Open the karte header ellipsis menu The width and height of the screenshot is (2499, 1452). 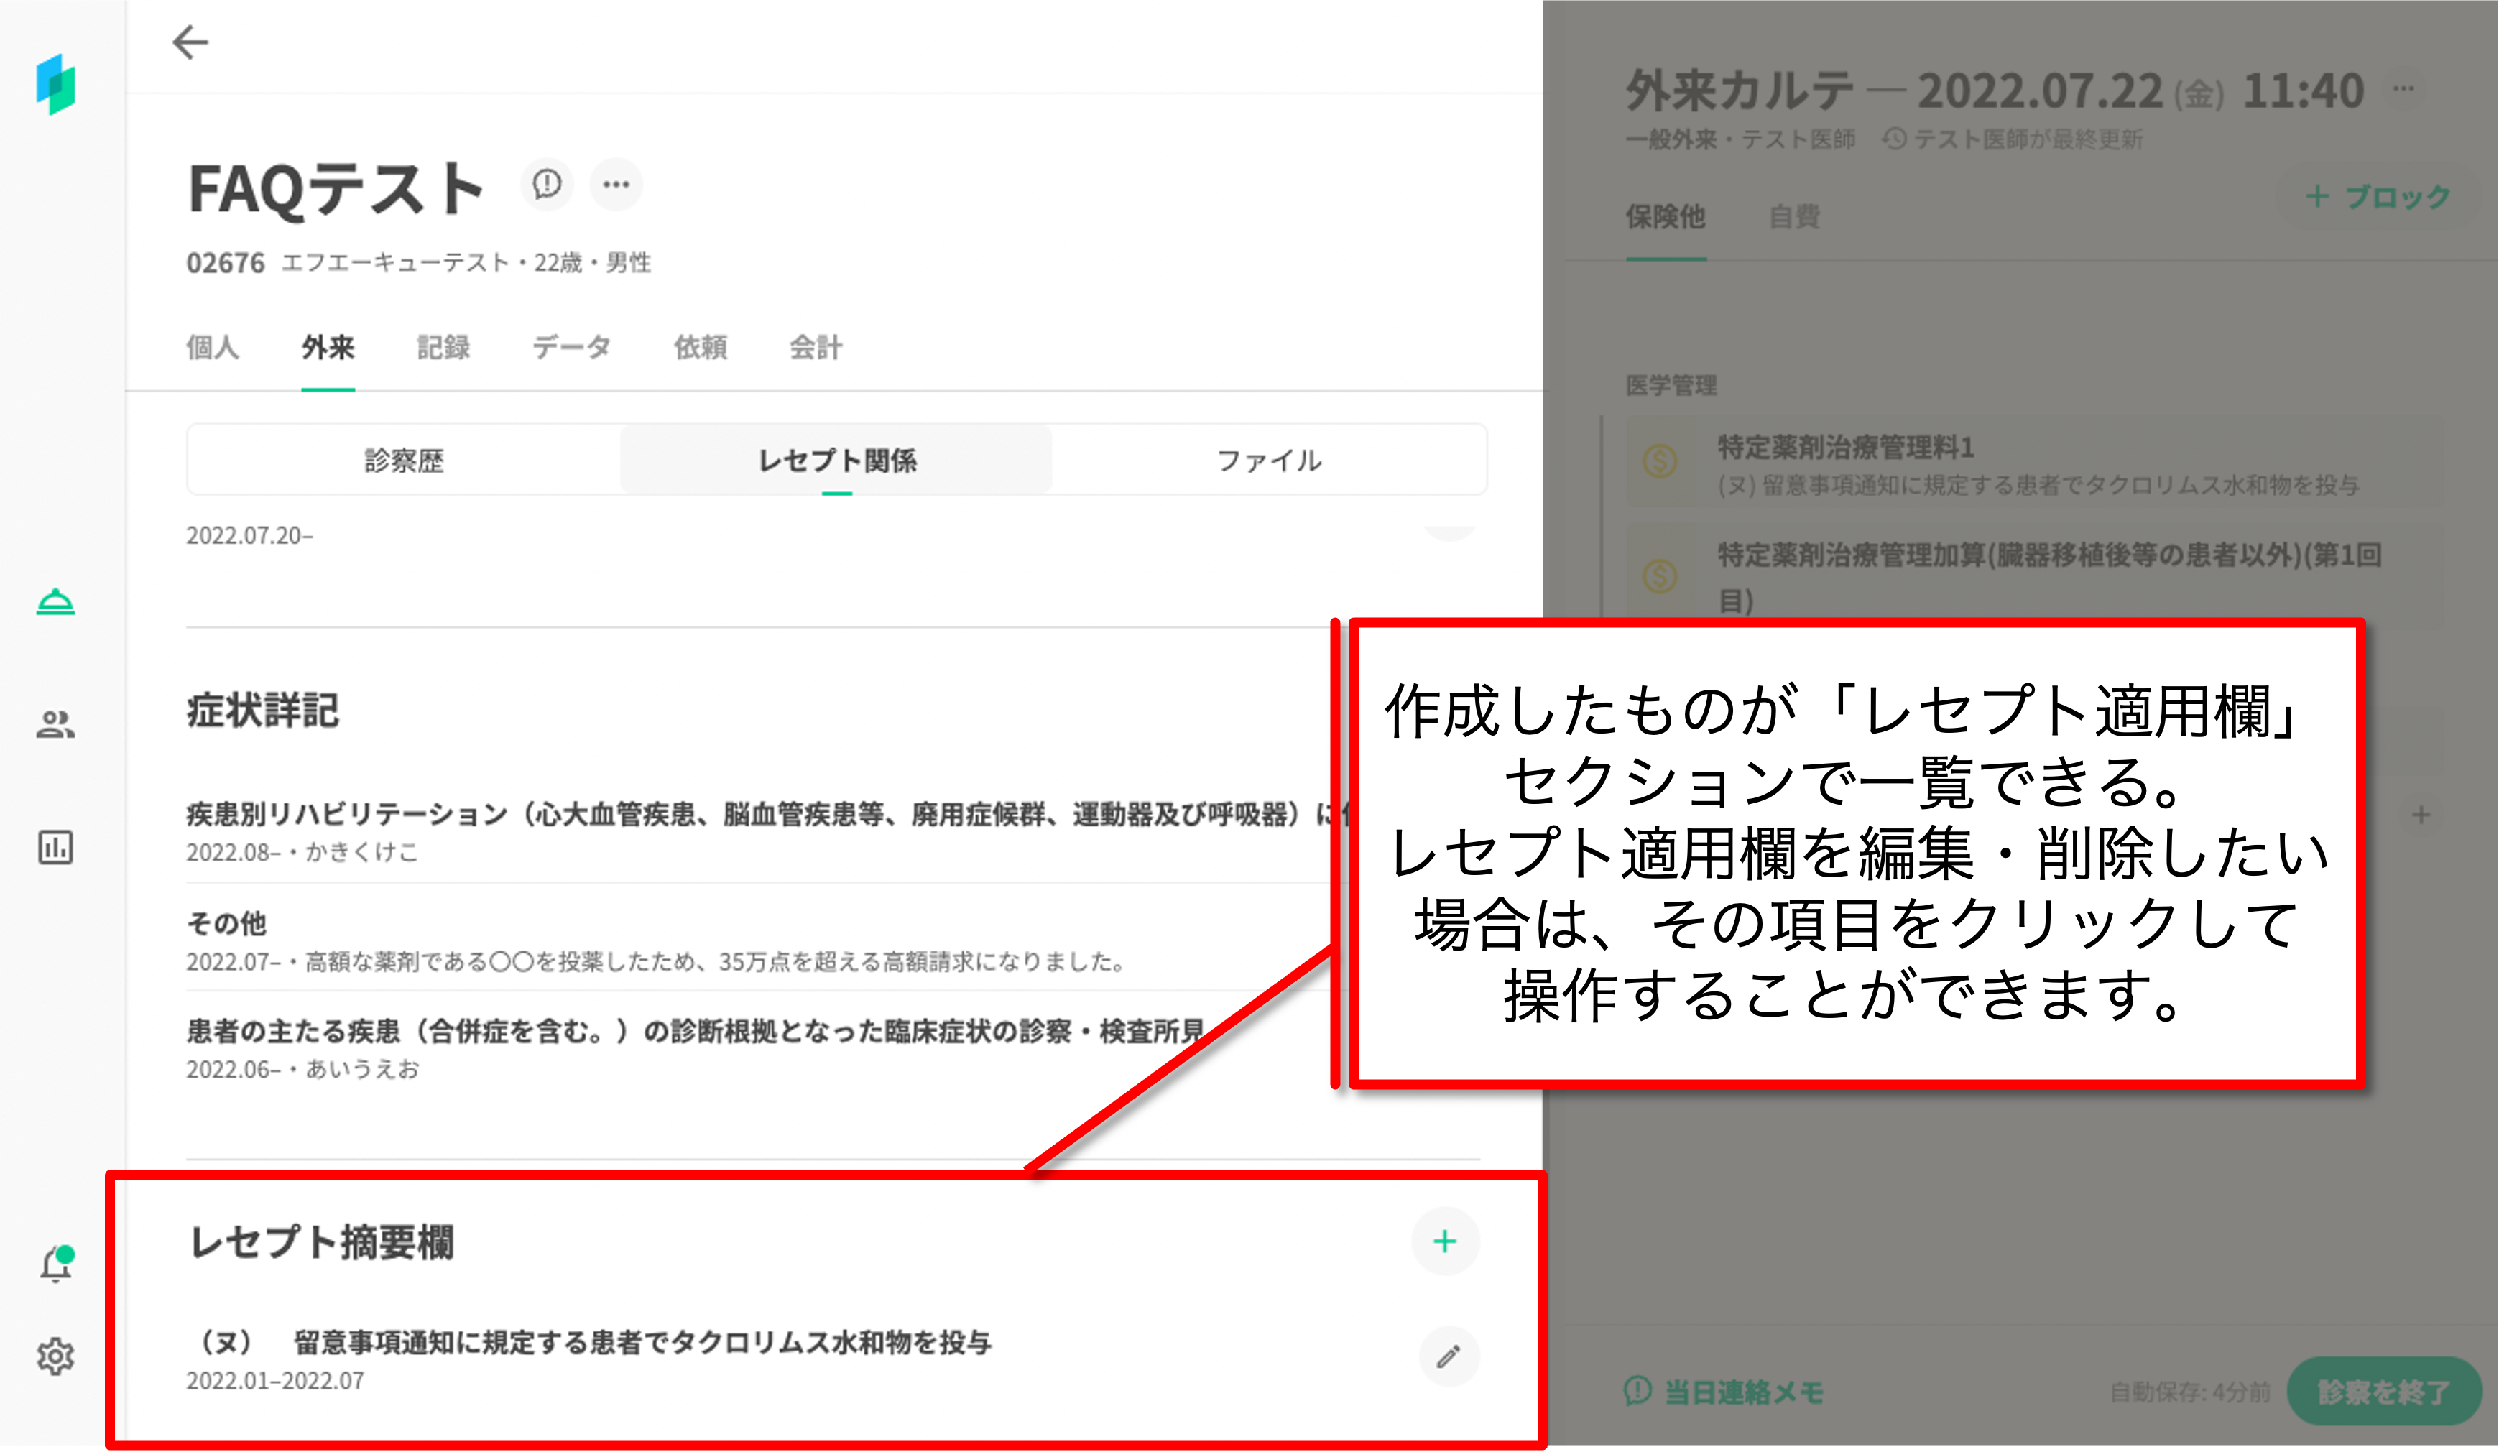coord(2404,88)
